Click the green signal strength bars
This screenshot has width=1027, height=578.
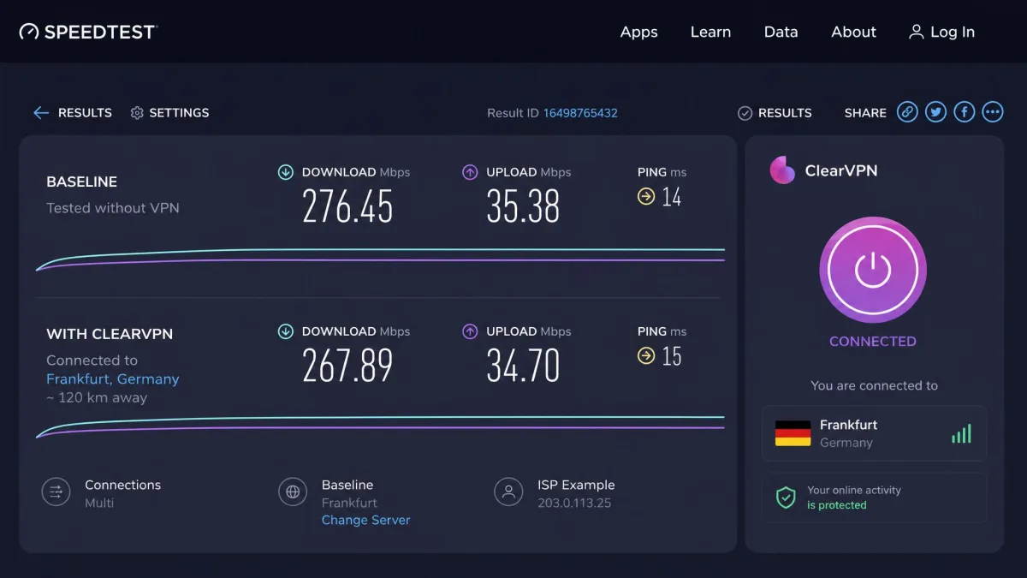[961, 433]
